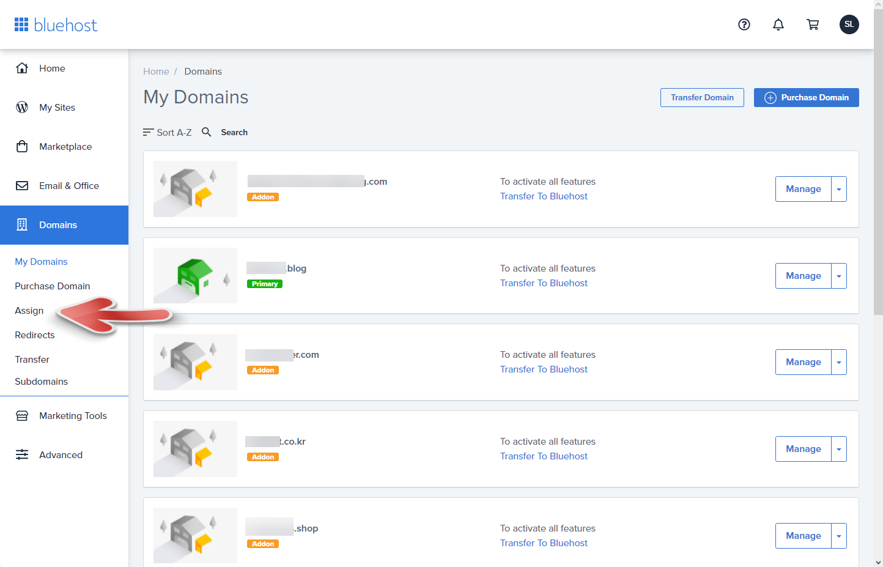Click the plus icon in Purchase Domain button

point(770,98)
